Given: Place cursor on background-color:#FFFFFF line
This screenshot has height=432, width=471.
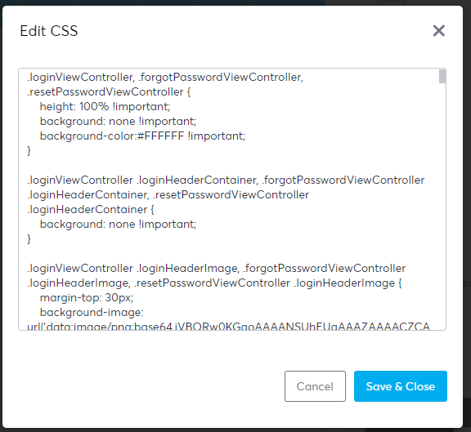Looking at the screenshot, I should (142, 136).
